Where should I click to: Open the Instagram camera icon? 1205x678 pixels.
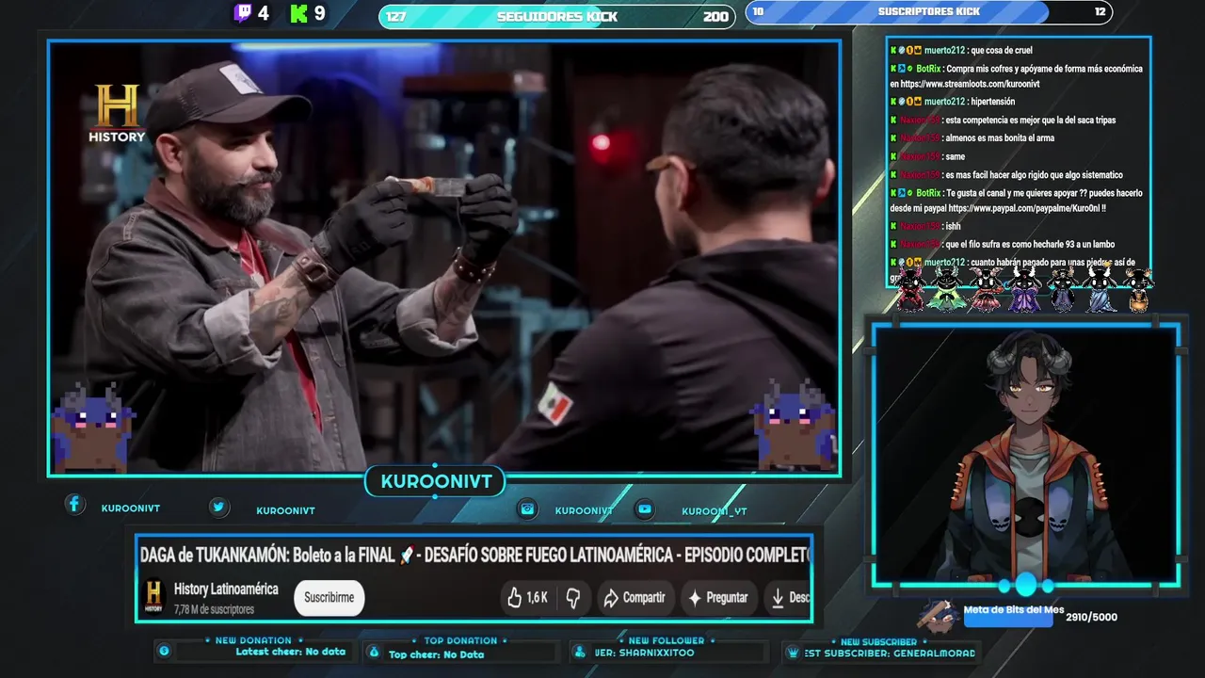tap(528, 508)
